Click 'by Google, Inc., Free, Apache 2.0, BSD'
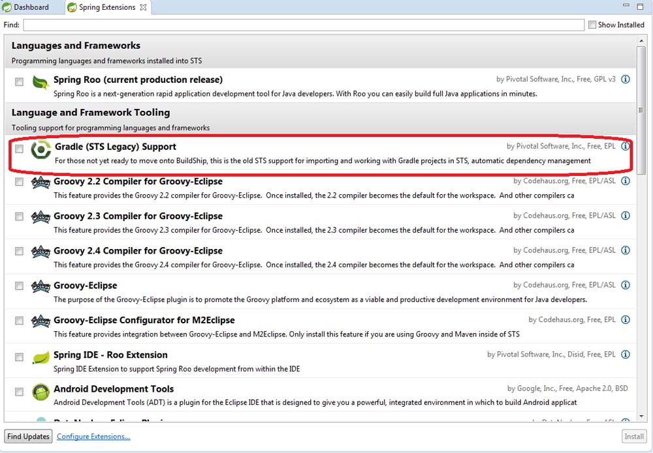 tap(567, 388)
